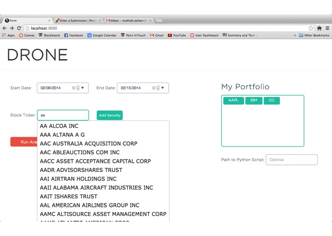
Task: Select AAPL in My Portfolio
Action: tap(234, 100)
